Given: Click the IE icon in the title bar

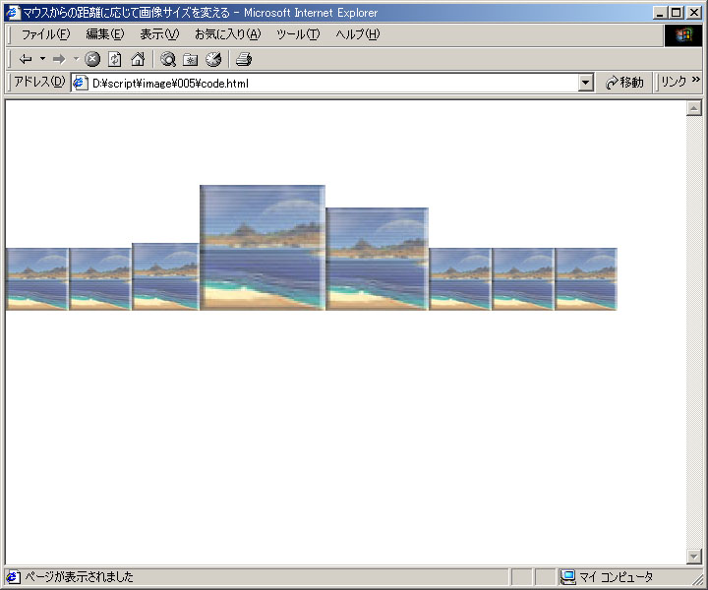Looking at the screenshot, I should (x=13, y=12).
